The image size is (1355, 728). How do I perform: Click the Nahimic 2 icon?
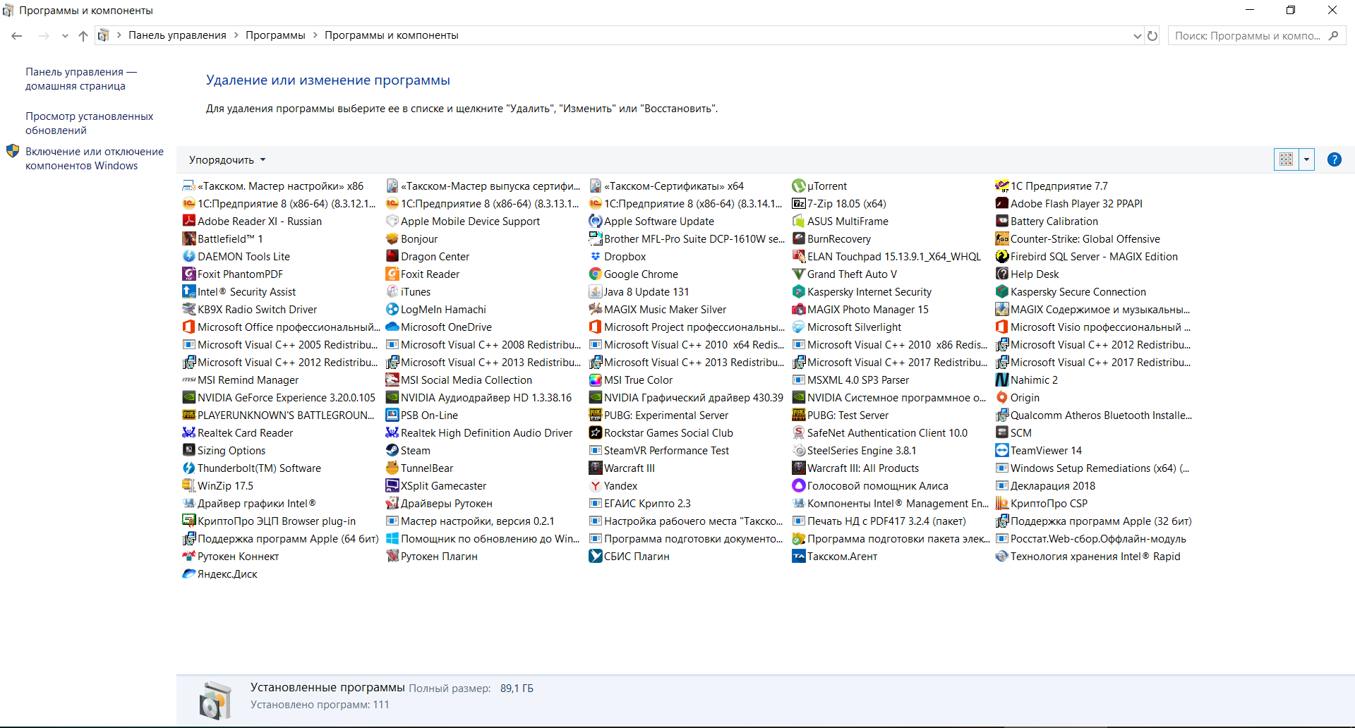tap(1002, 380)
